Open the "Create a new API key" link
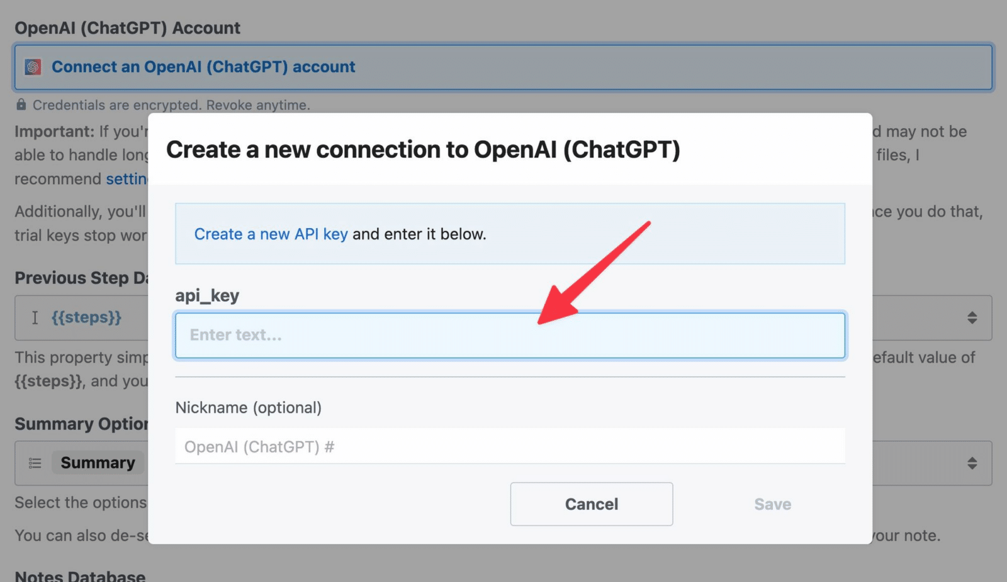This screenshot has height=582, width=1007. (x=271, y=234)
